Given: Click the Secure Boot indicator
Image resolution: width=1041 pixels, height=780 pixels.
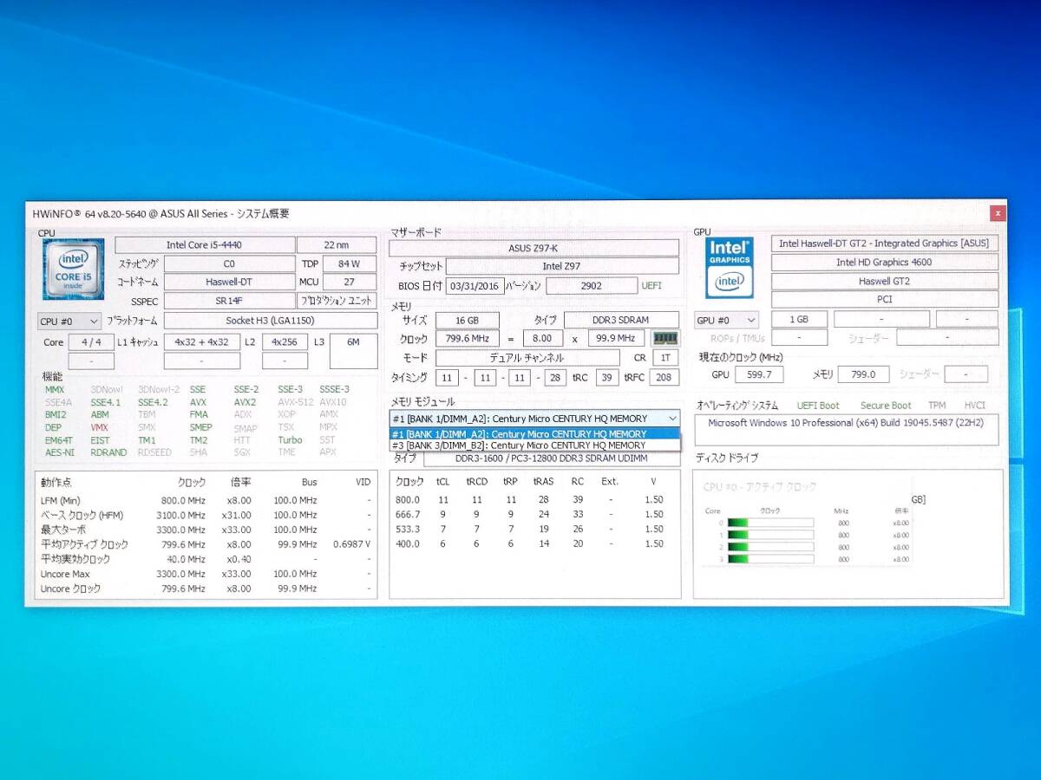Looking at the screenshot, I should [x=886, y=406].
